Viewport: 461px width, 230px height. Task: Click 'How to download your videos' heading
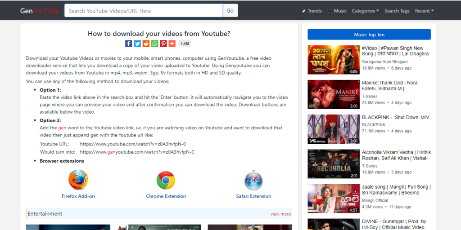[x=159, y=34]
